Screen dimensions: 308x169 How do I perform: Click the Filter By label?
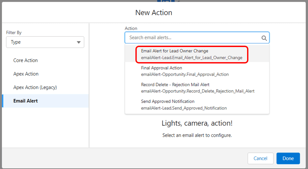click(14, 33)
